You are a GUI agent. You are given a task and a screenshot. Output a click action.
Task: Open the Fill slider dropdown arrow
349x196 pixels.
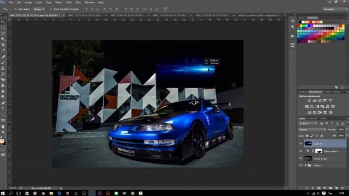[x=347, y=136]
